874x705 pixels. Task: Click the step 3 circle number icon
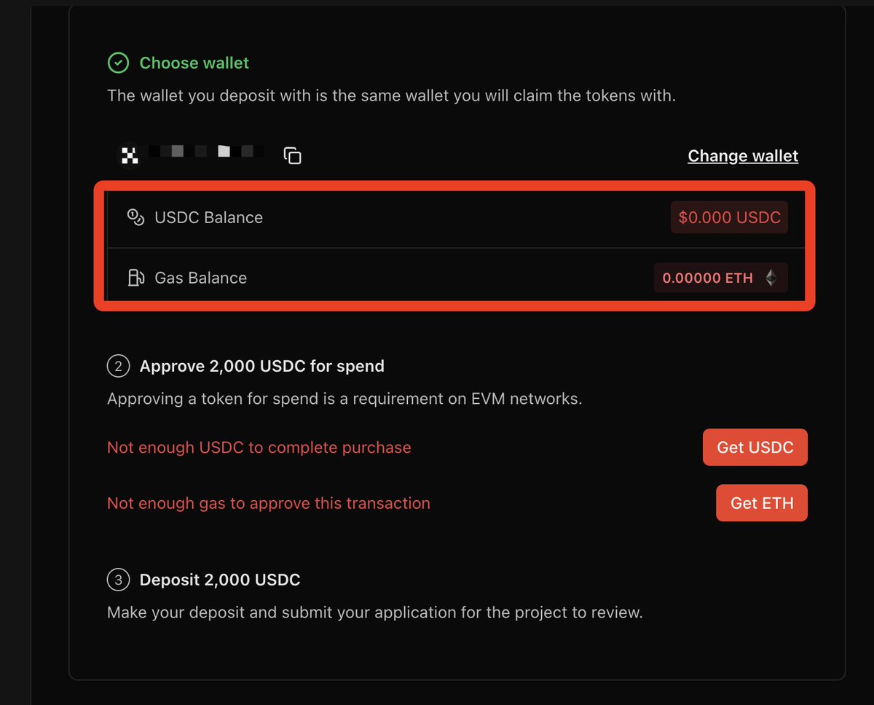(118, 580)
